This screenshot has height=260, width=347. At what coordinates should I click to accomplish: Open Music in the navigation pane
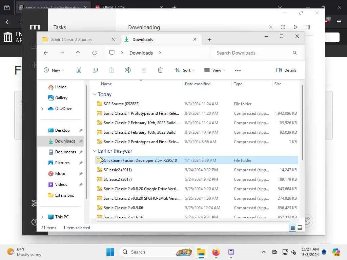[57, 174]
